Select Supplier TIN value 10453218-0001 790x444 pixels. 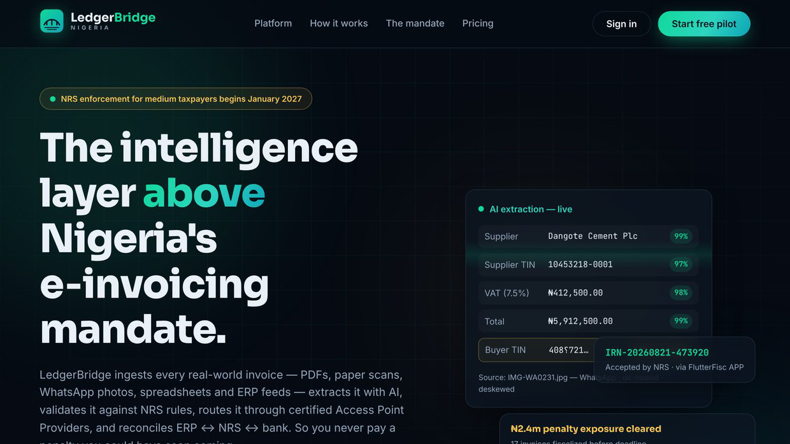click(x=580, y=264)
